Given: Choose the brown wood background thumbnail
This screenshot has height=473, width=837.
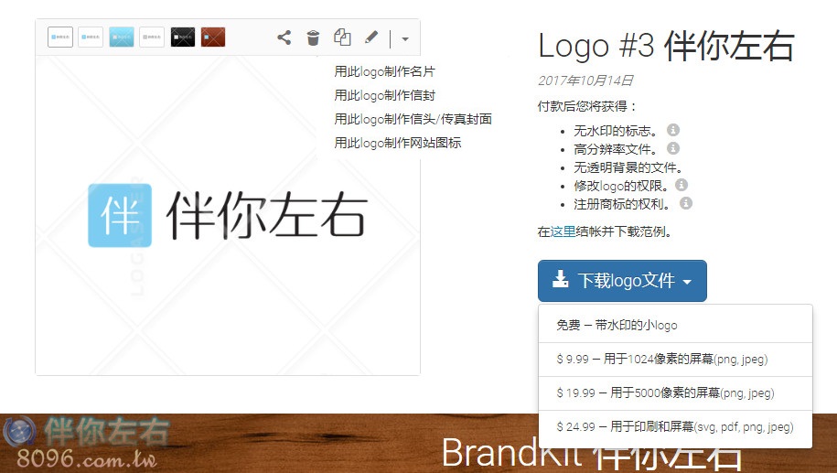Looking at the screenshot, I should 213,38.
